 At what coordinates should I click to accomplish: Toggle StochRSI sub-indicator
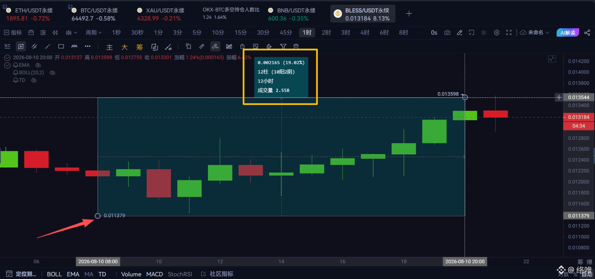(180, 274)
